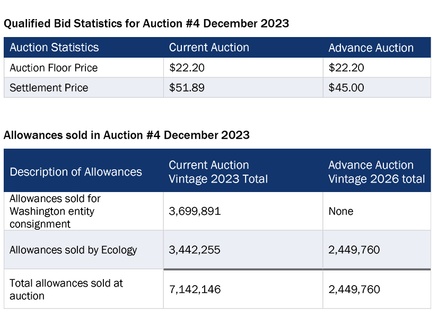Select the Allowances sold by Ecology label
Screen dimensions: 438x328
(x=73, y=250)
